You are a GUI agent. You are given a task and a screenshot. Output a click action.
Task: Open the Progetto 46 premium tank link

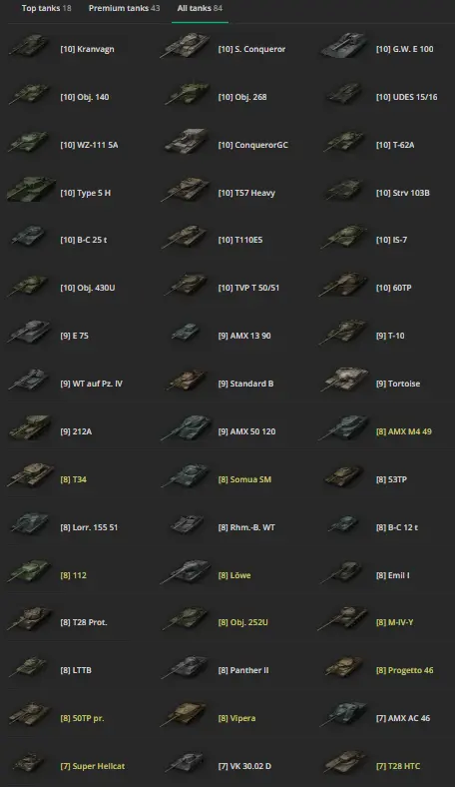coord(404,670)
